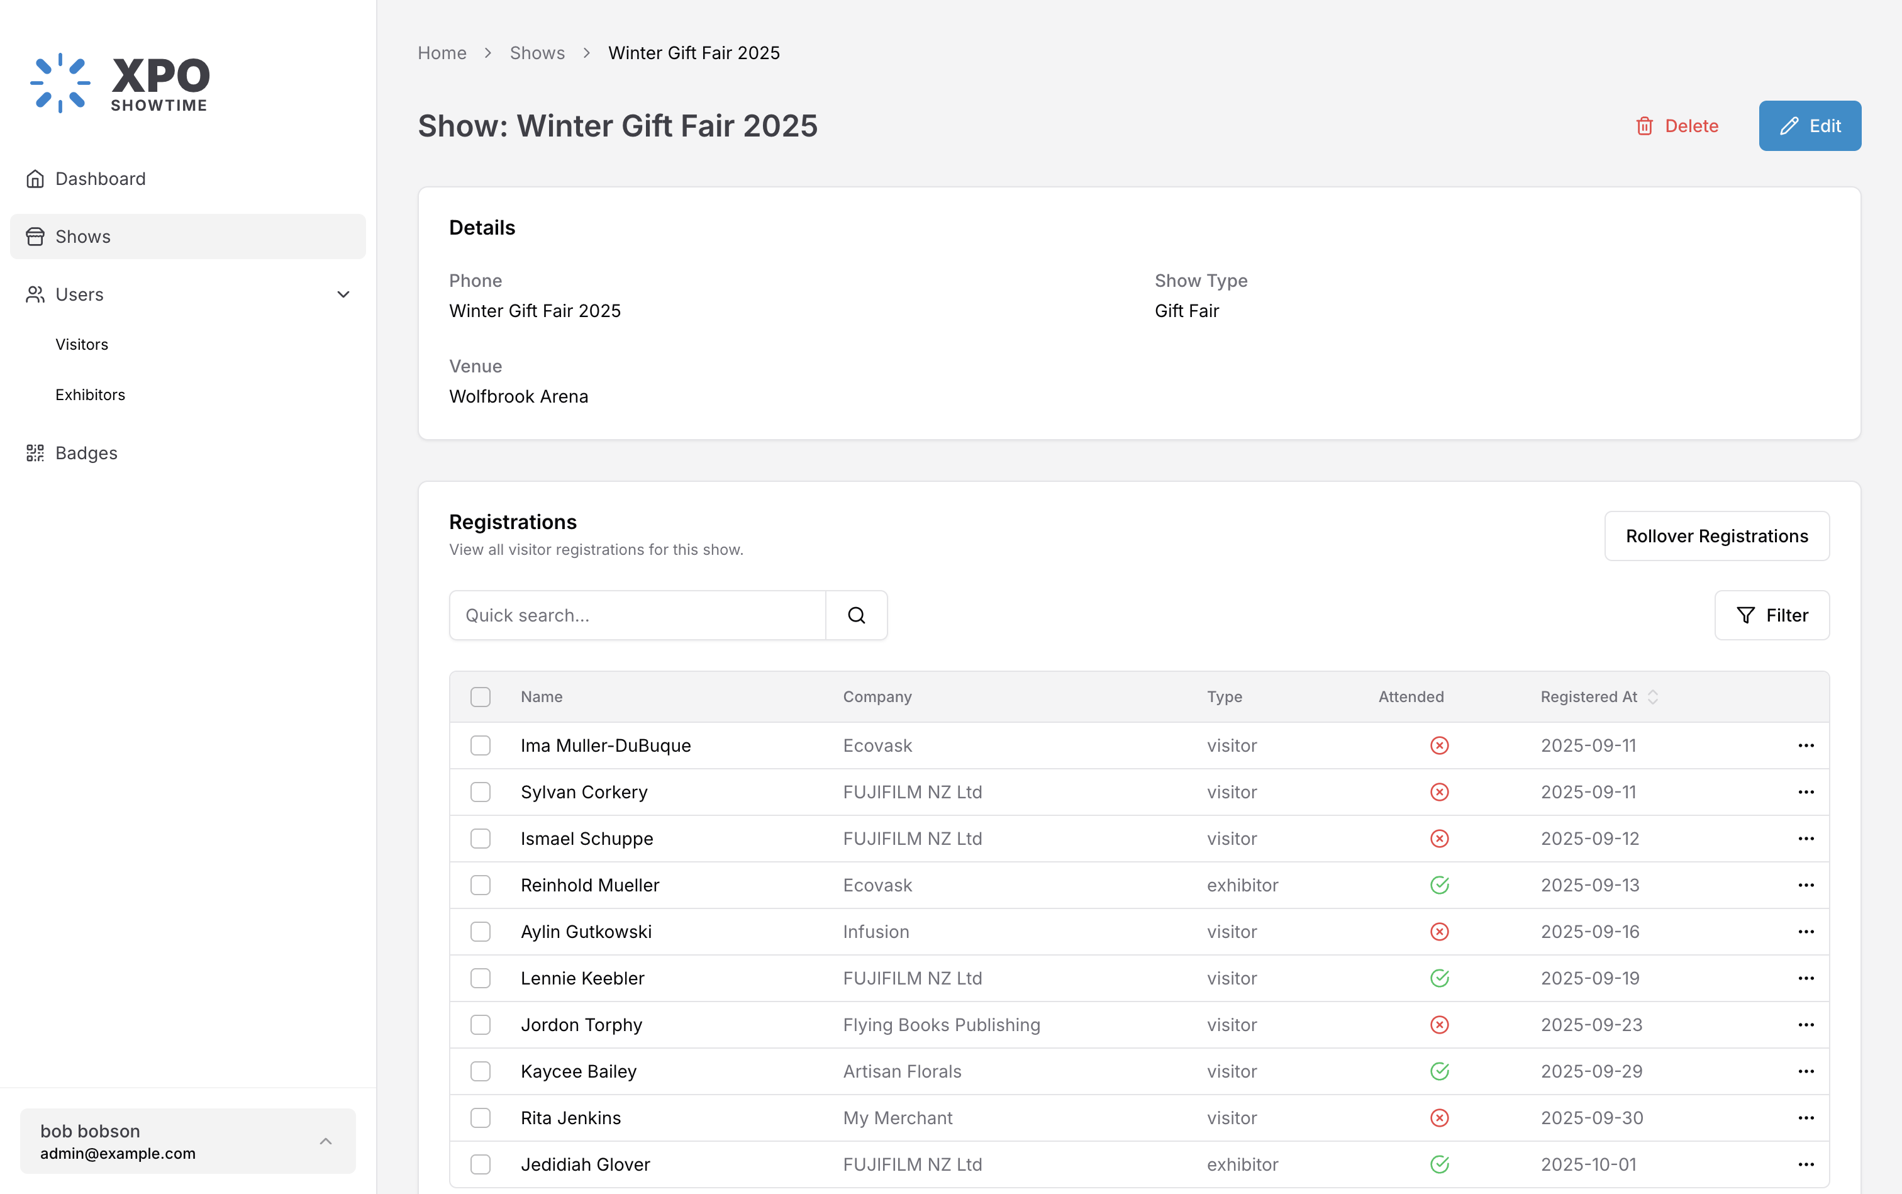
Task: Click the Rollover Registrations button
Action: pos(1716,536)
